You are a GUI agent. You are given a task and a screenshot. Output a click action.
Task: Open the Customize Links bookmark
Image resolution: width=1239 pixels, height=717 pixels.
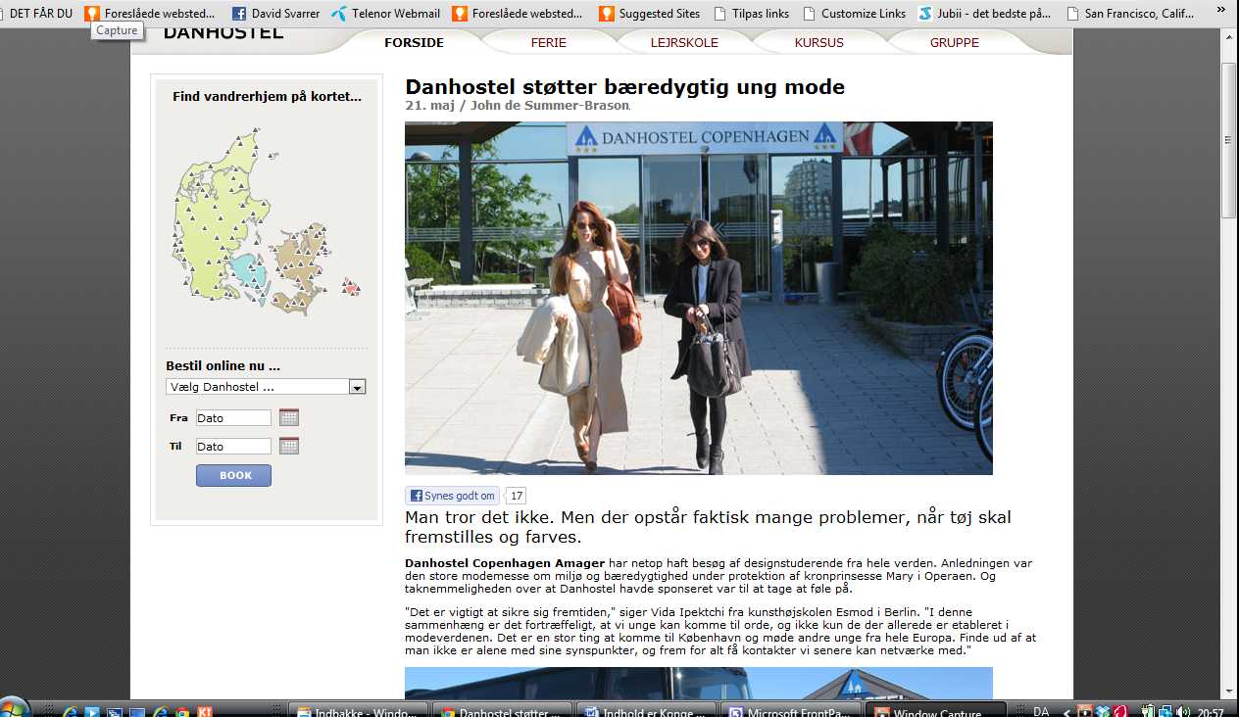coord(854,14)
